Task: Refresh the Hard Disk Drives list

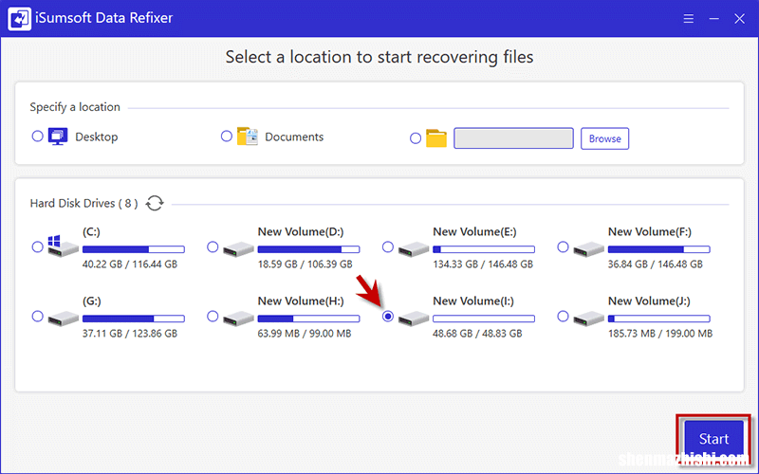Action: pyautogui.click(x=155, y=203)
